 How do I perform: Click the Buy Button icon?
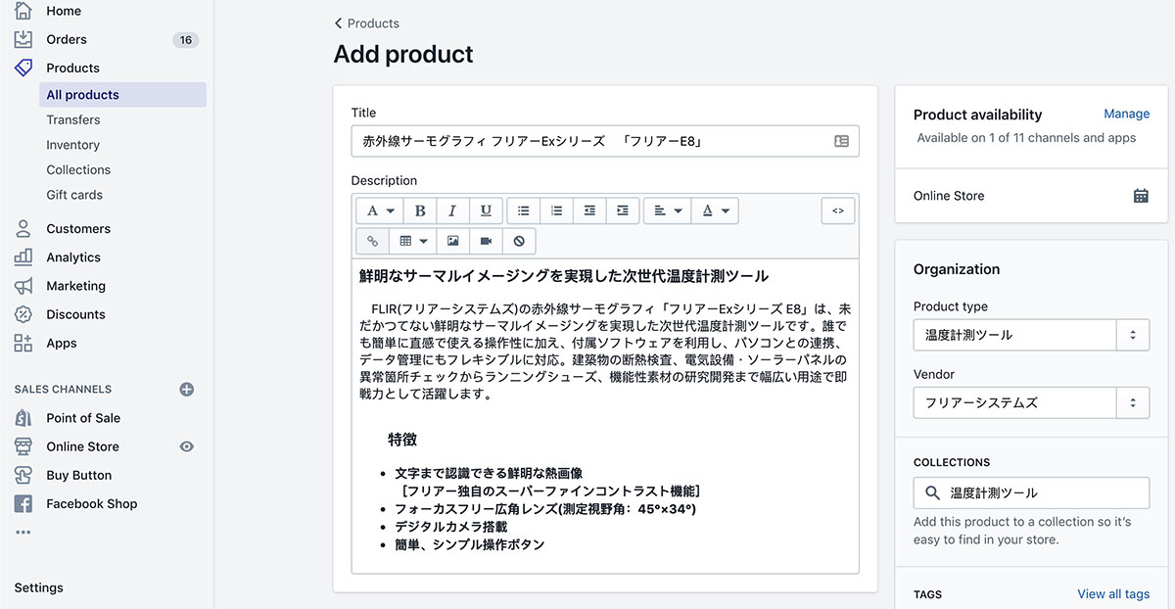tap(23, 475)
